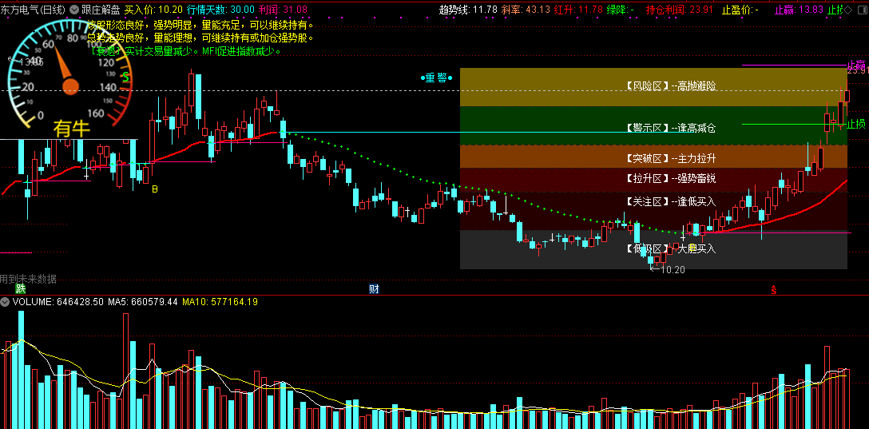Expand the 跟庄解盘 indicator dropdown arrow
Image resolution: width=869 pixels, height=429 pixels.
click(74, 10)
